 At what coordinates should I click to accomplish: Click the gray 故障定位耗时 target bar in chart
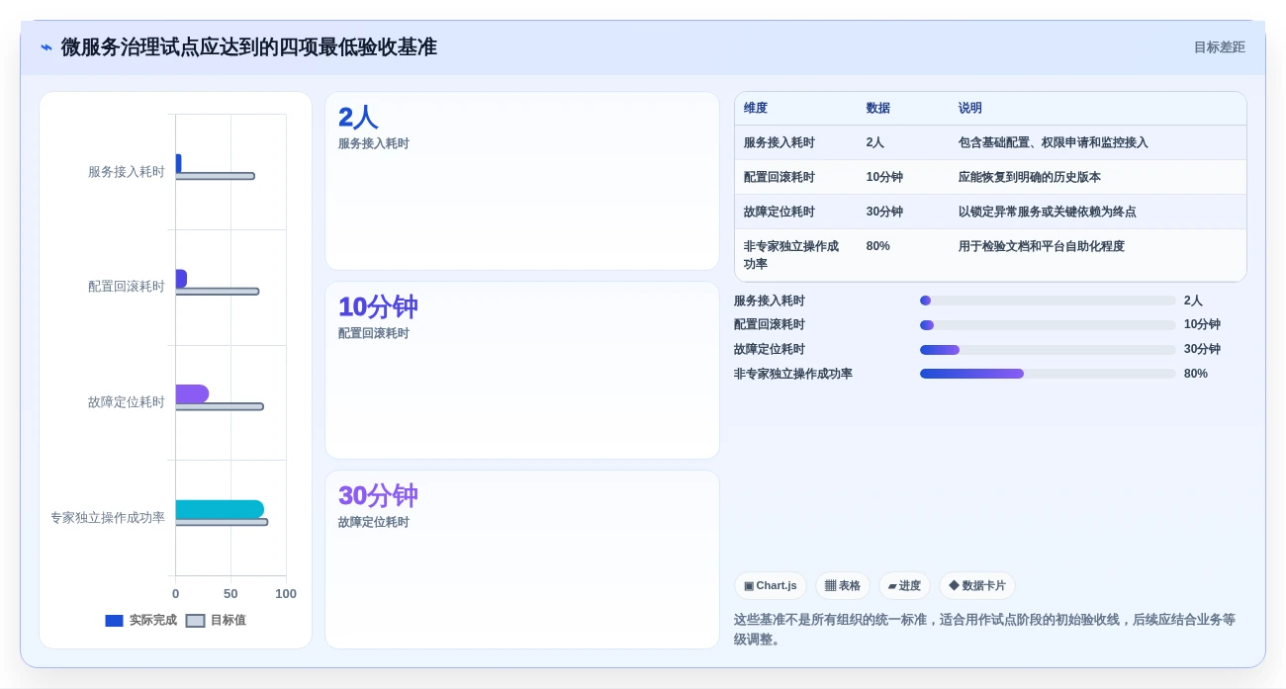(220, 406)
